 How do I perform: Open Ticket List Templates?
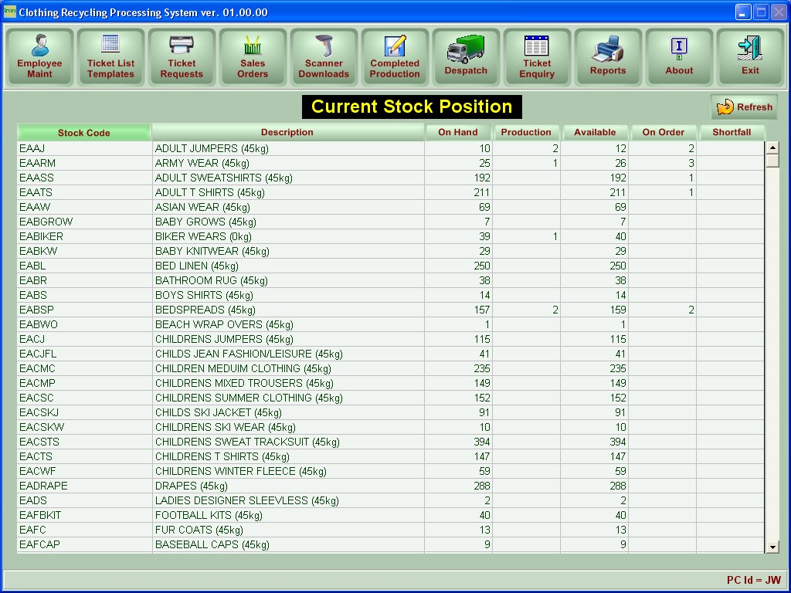tap(110, 56)
